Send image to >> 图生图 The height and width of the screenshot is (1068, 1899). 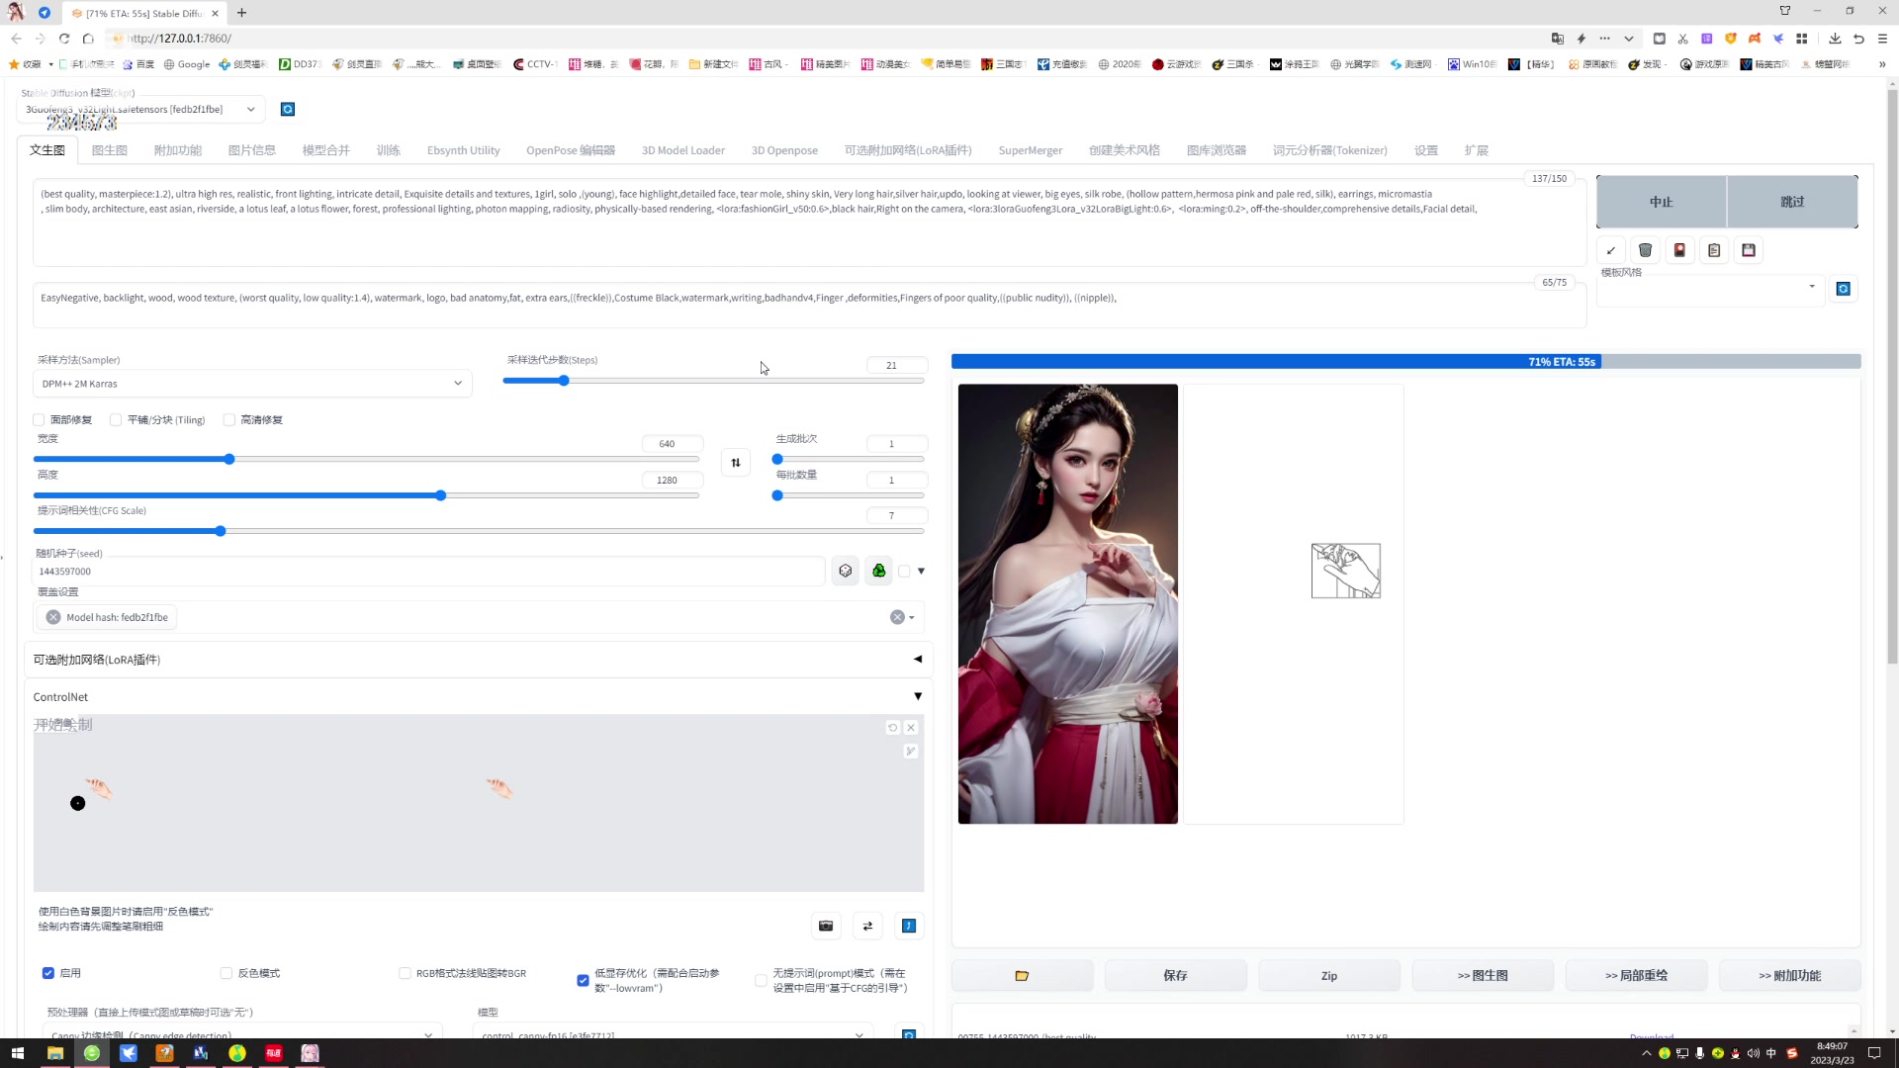coord(1483,975)
